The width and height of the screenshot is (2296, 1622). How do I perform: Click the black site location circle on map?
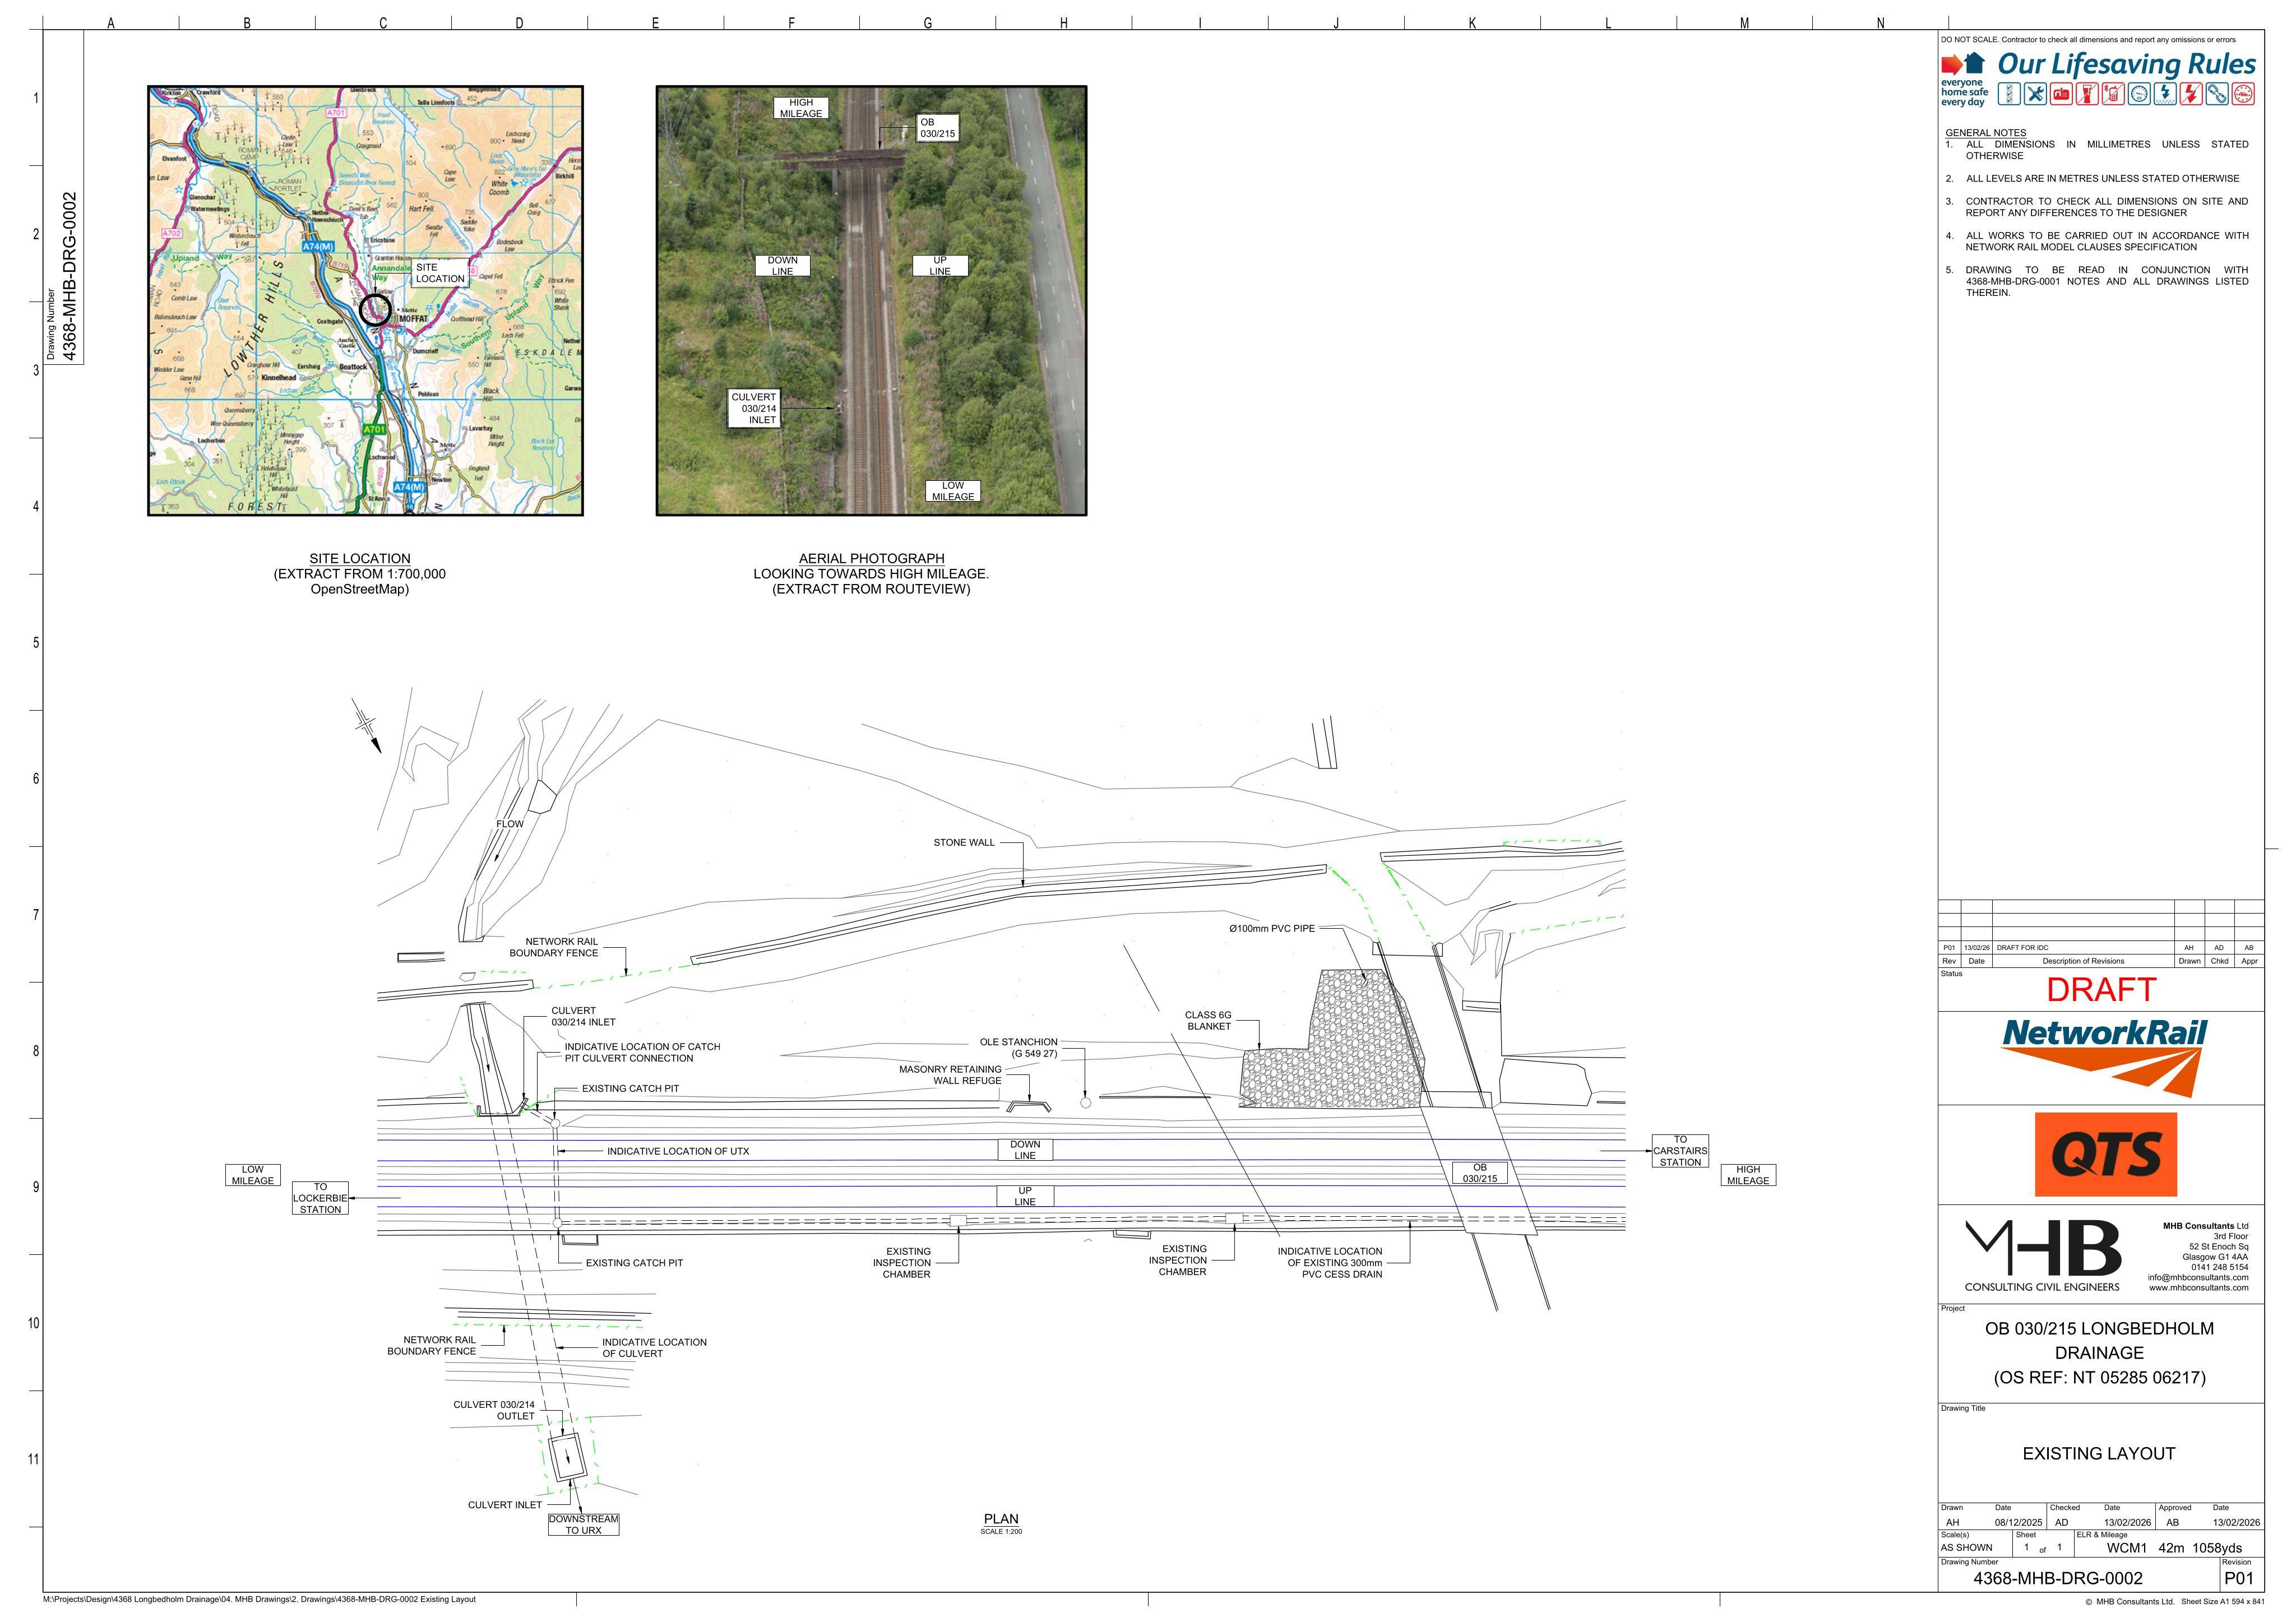375,310
